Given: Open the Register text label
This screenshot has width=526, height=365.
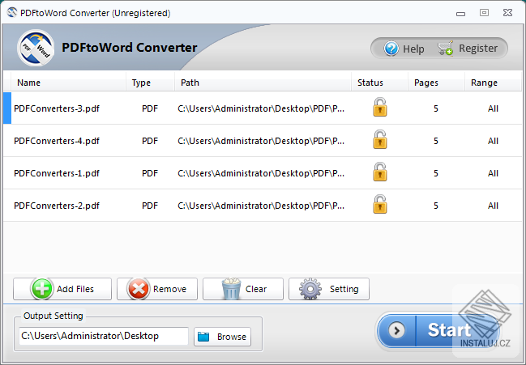Looking at the screenshot, I should 478,49.
